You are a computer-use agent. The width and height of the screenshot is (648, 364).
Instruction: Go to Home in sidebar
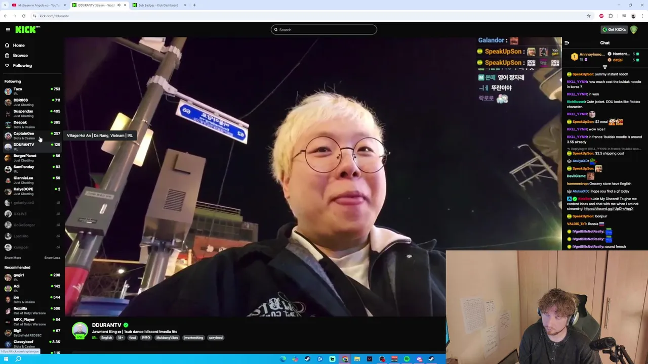(x=19, y=45)
